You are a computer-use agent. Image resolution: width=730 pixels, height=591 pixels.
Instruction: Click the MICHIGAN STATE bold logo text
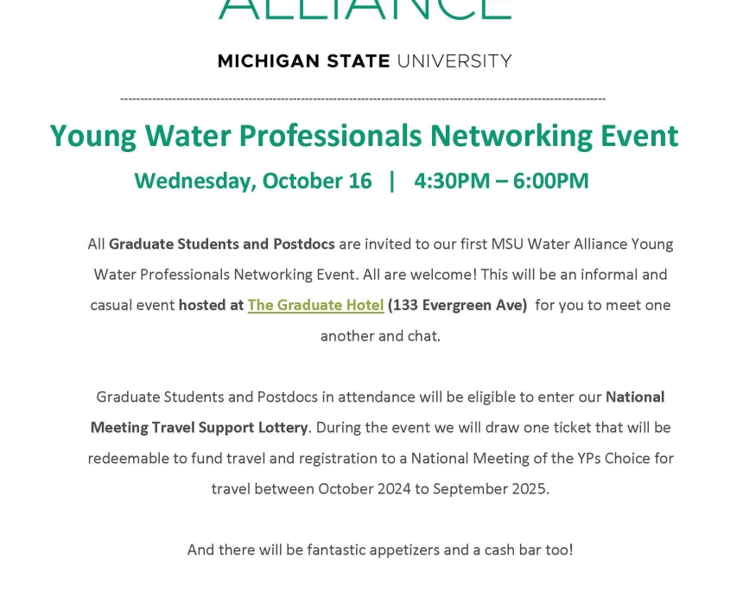click(x=303, y=61)
